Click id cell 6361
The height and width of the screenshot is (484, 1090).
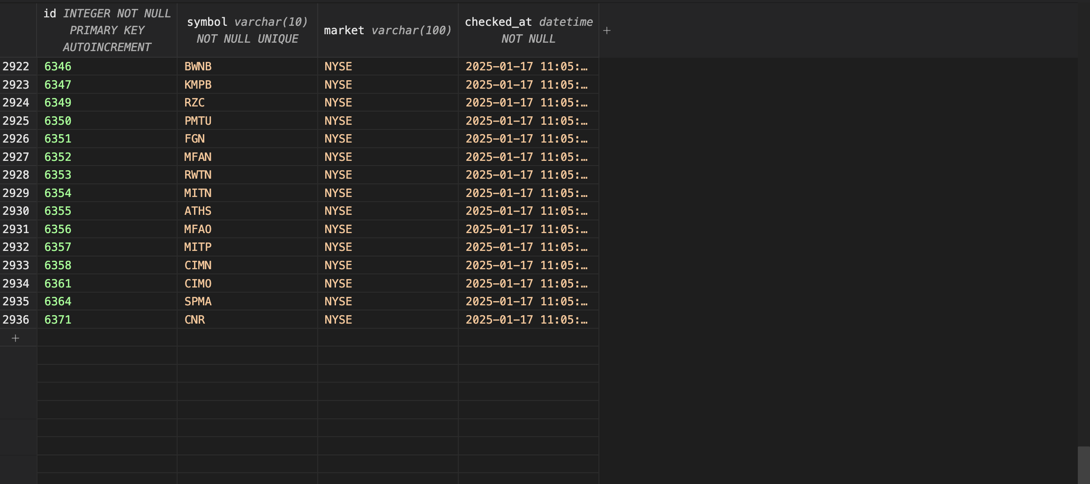pos(107,284)
